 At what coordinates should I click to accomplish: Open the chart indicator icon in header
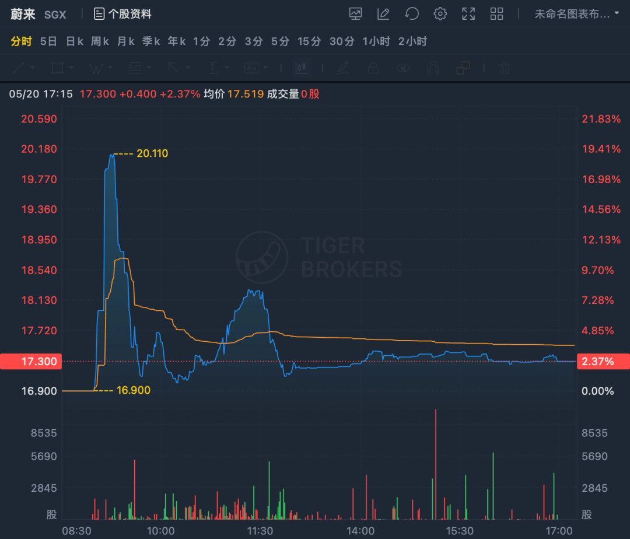pyautogui.click(x=355, y=13)
